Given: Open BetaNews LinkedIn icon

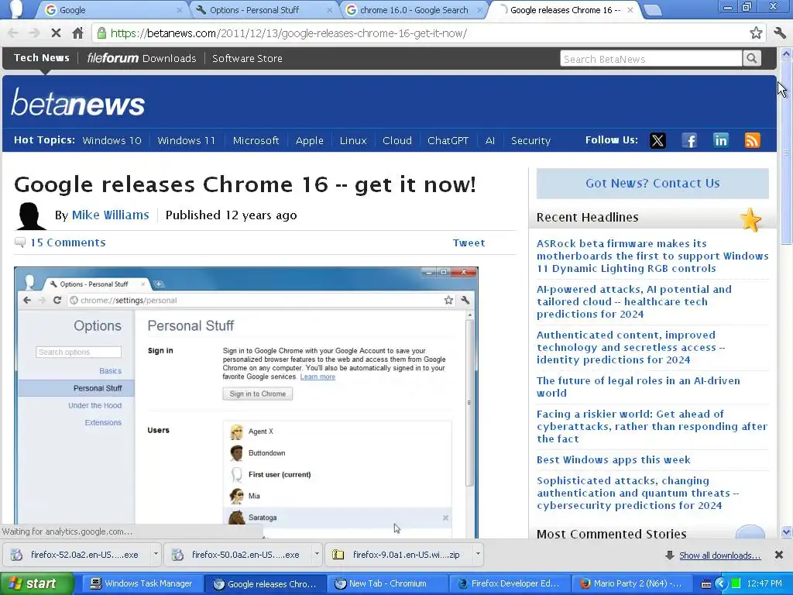Looking at the screenshot, I should point(721,140).
